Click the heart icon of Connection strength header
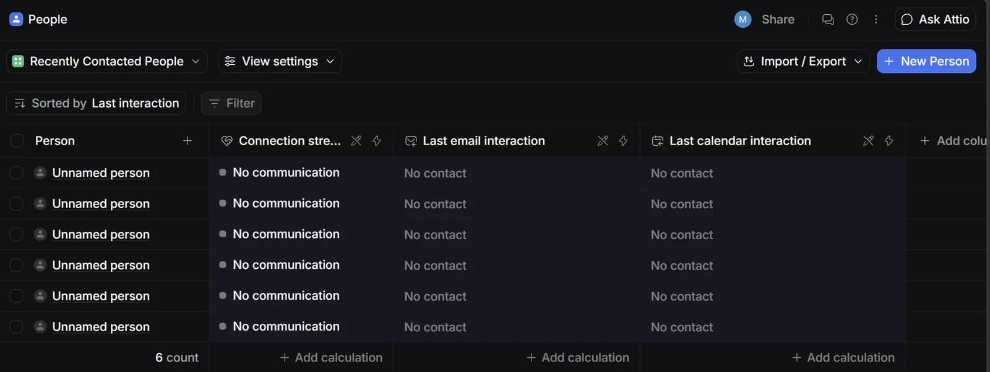The width and height of the screenshot is (990, 372). [x=227, y=141]
